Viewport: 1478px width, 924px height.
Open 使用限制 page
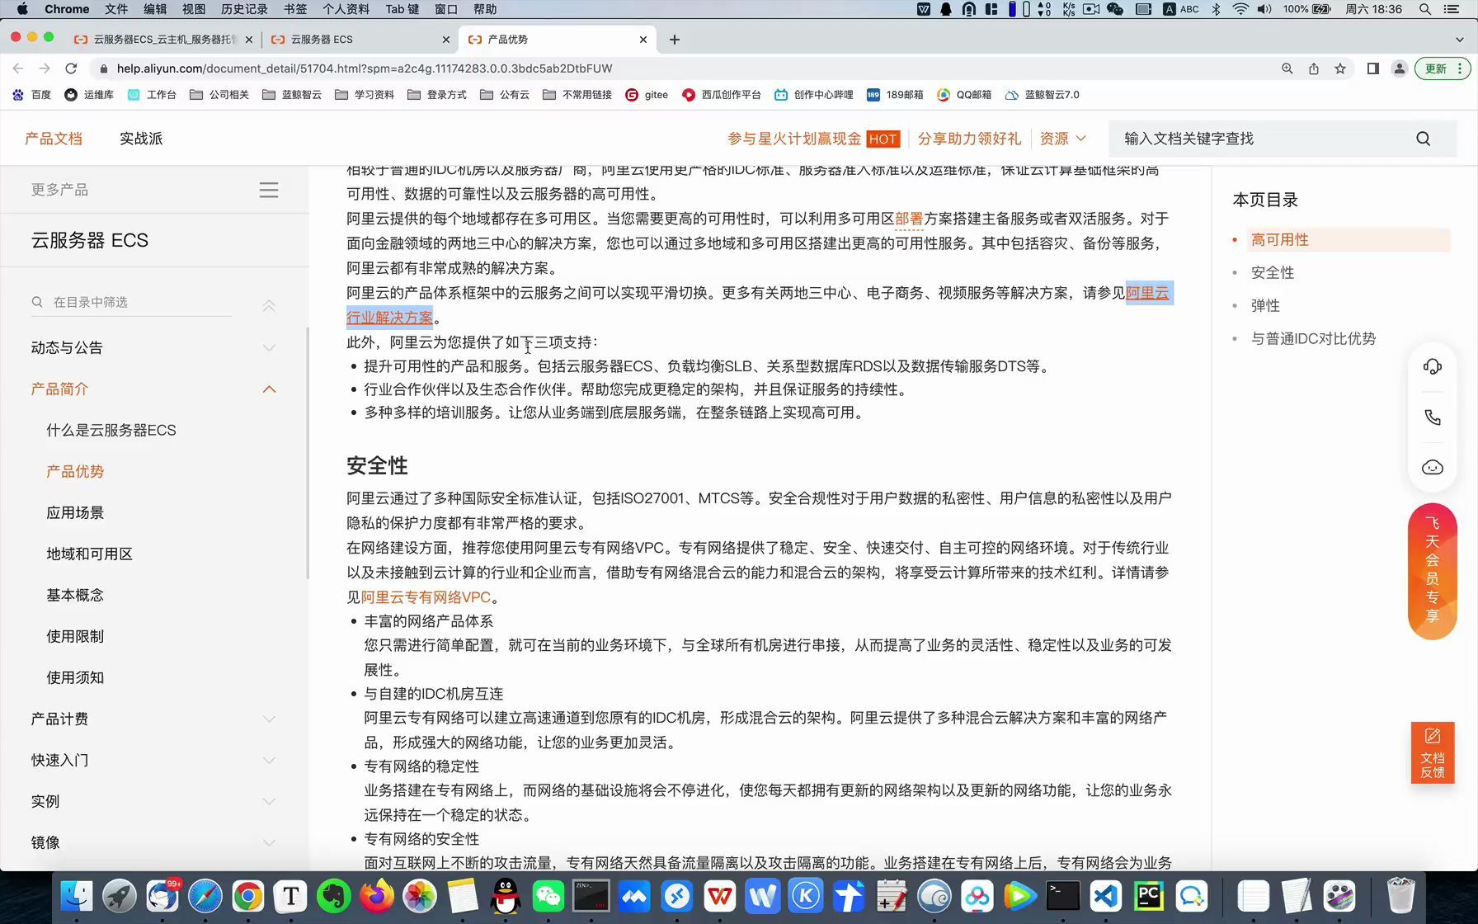pos(75,636)
